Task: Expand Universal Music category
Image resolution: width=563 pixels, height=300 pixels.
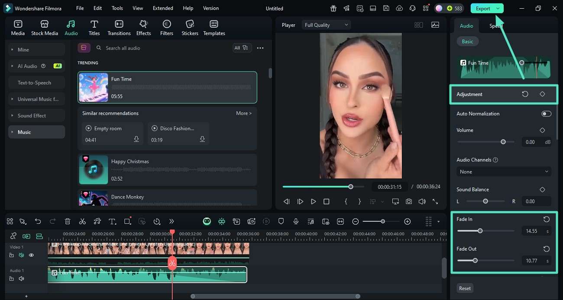Action: 37,99
